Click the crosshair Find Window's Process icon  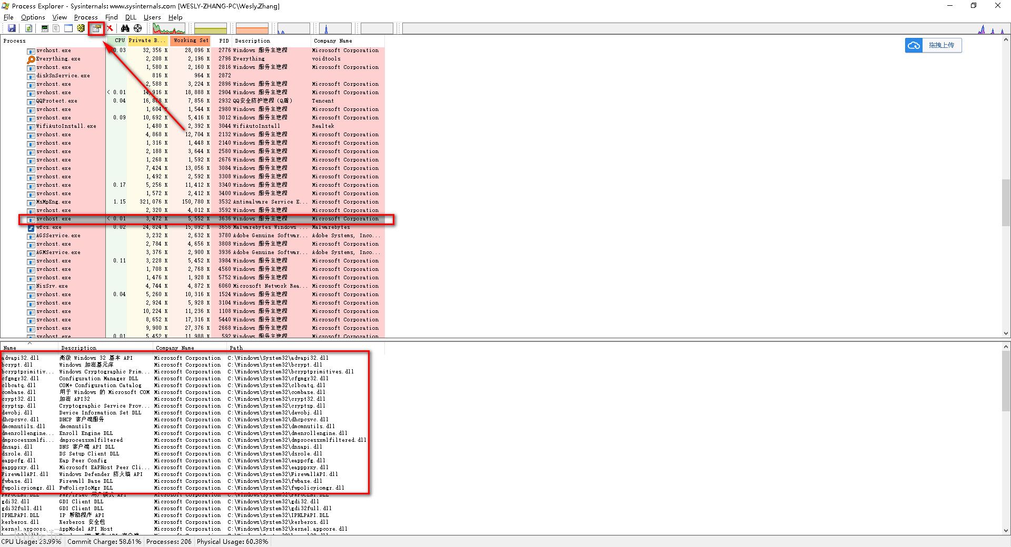click(x=138, y=28)
